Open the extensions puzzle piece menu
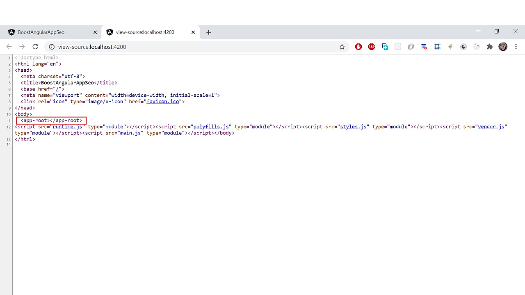This screenshot has height=295, width=525. pos(489,47)
